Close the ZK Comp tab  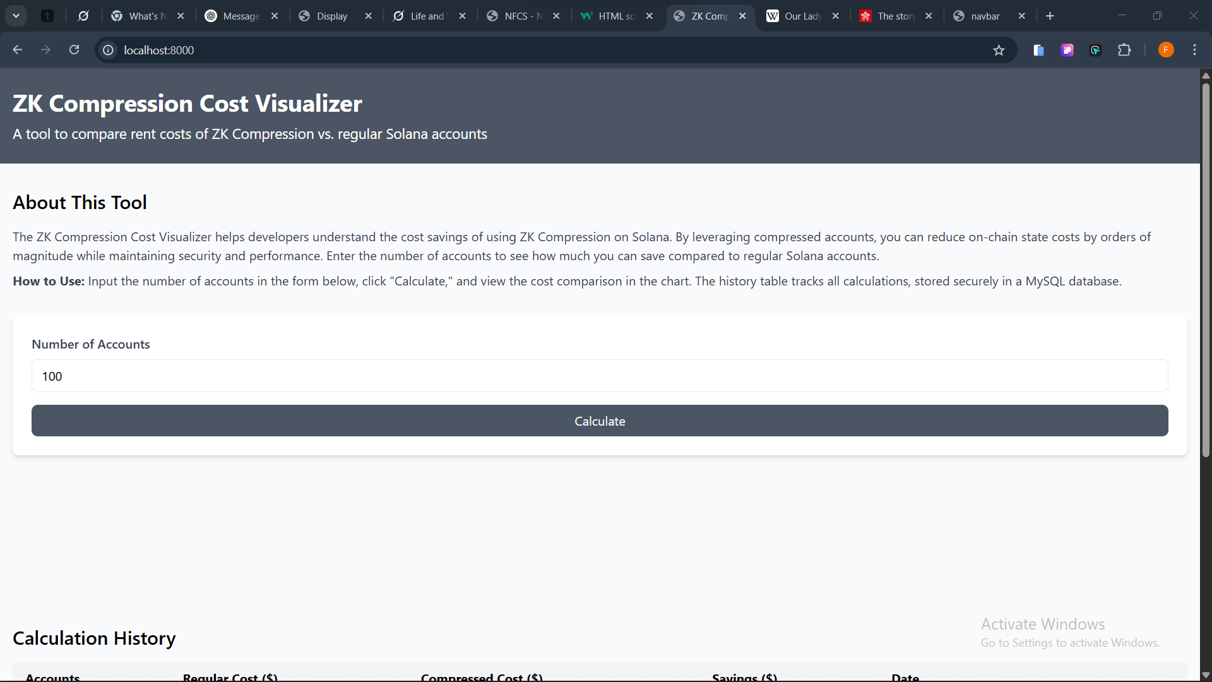742,16
